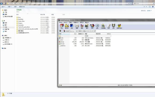The width and height of the screenshot is (155, 97).
Task: Select the Enigma folder in Explorer
Action: pos(19,23)
